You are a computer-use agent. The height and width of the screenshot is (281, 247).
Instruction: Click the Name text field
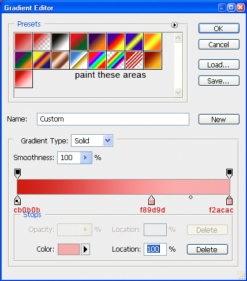113,119
